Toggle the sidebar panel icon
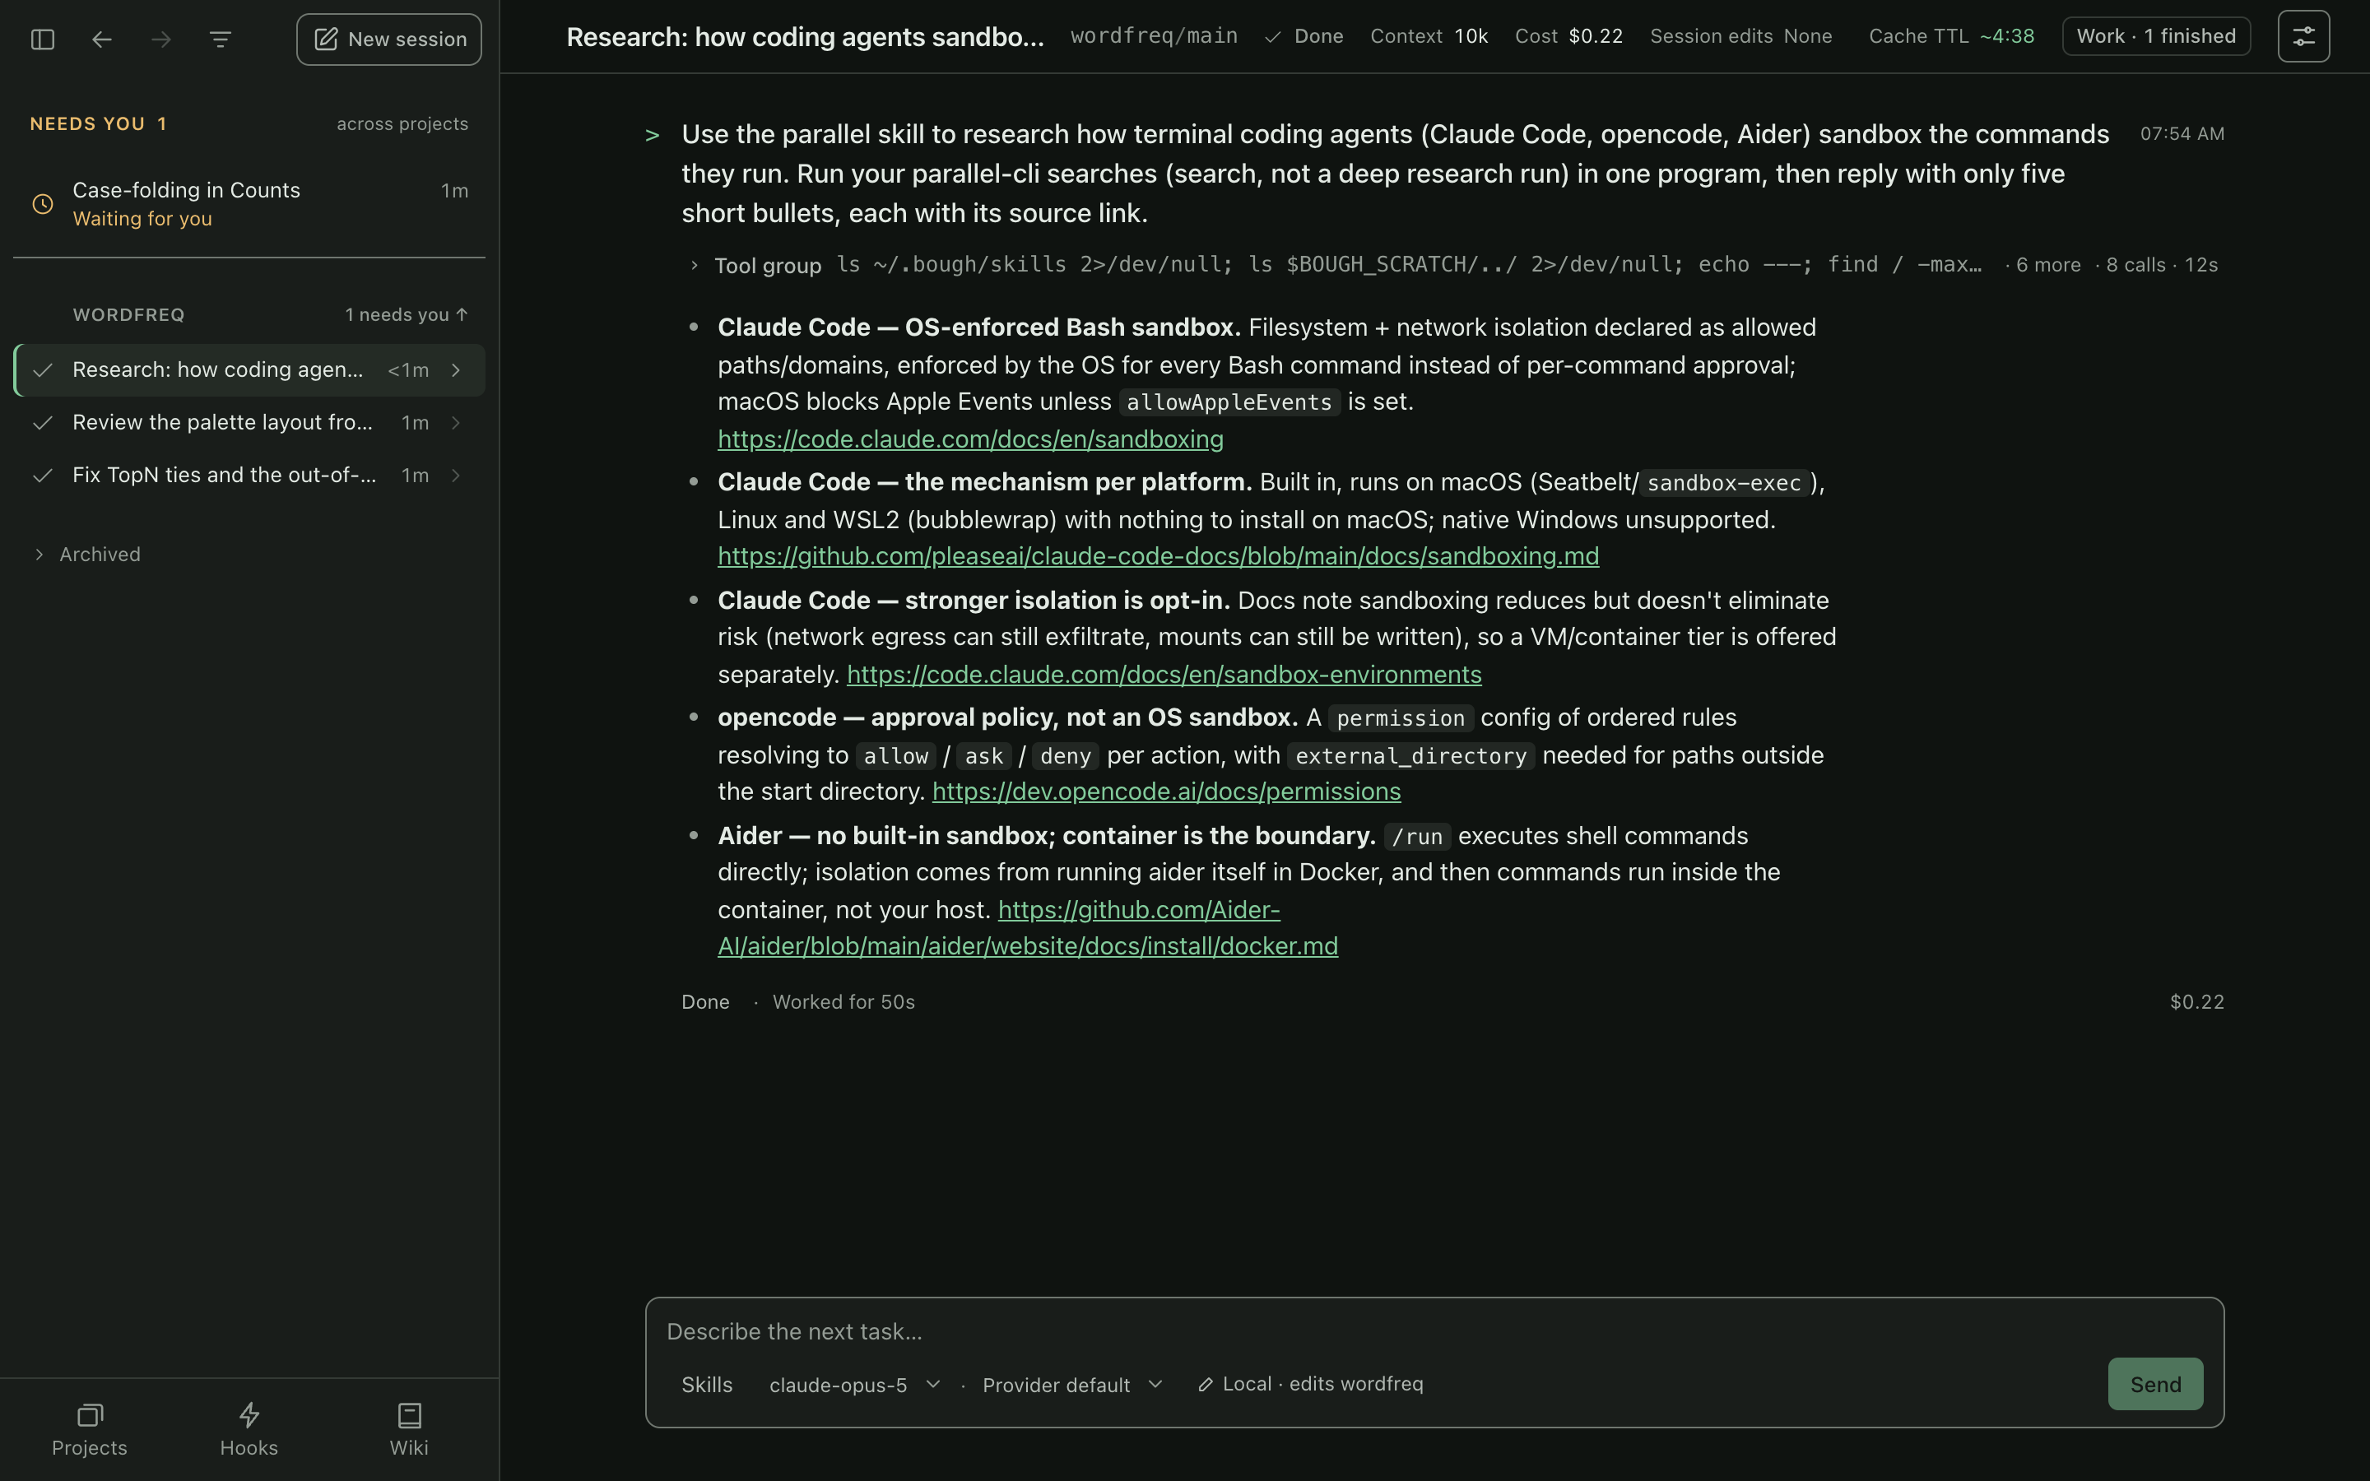Viewport: 2370px width, 1481px height. [42, 39]
